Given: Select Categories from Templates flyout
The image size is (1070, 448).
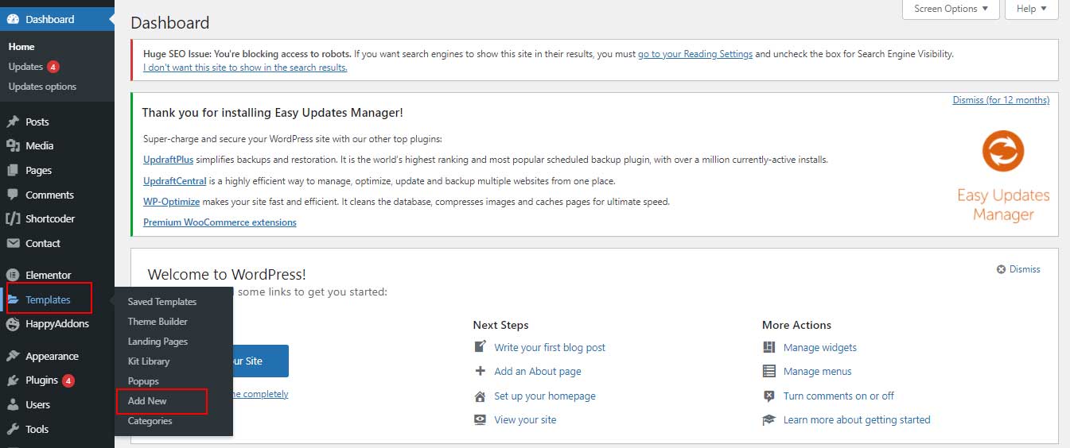Looking at the screenshot, I should point(150,421).
